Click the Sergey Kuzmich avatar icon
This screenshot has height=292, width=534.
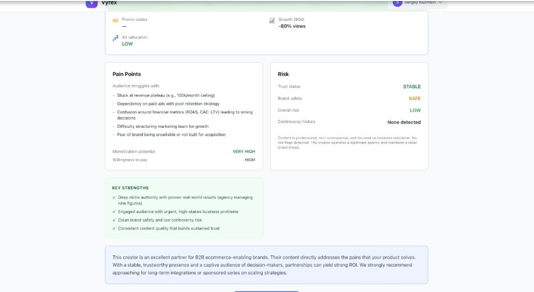pyautogui.click(x=397, y=3)
